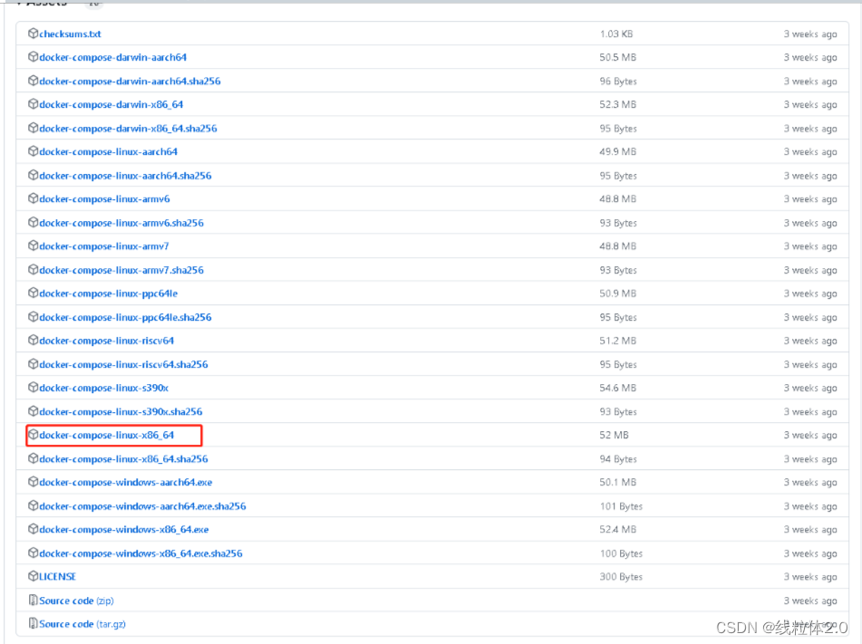The image size is (862, 644).
Task: Open docker-compose-linux-s390x.sha256 link
Action: (121, 412)
